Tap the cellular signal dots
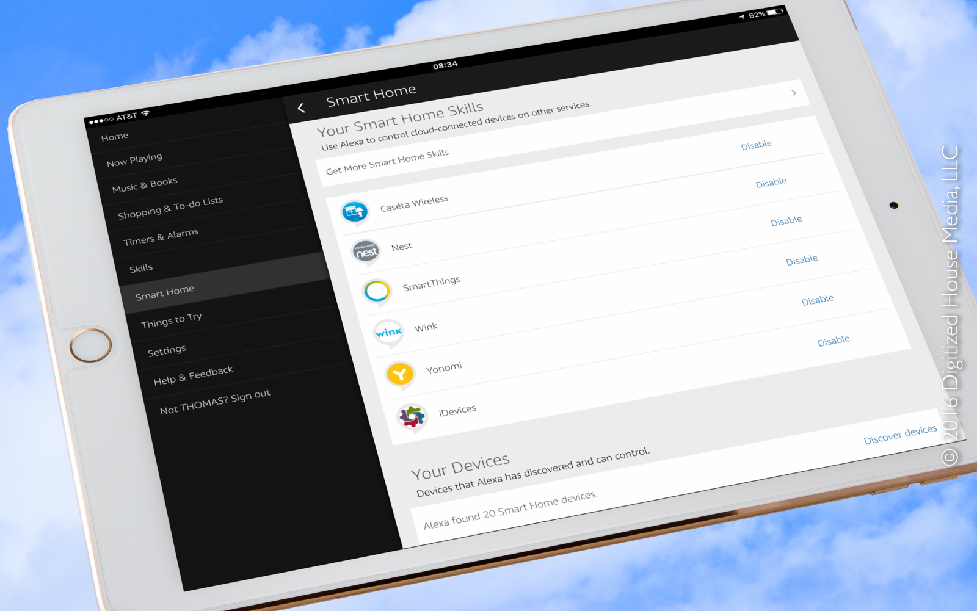This screenshot has width=977, height=611. [x=101, y=121]
